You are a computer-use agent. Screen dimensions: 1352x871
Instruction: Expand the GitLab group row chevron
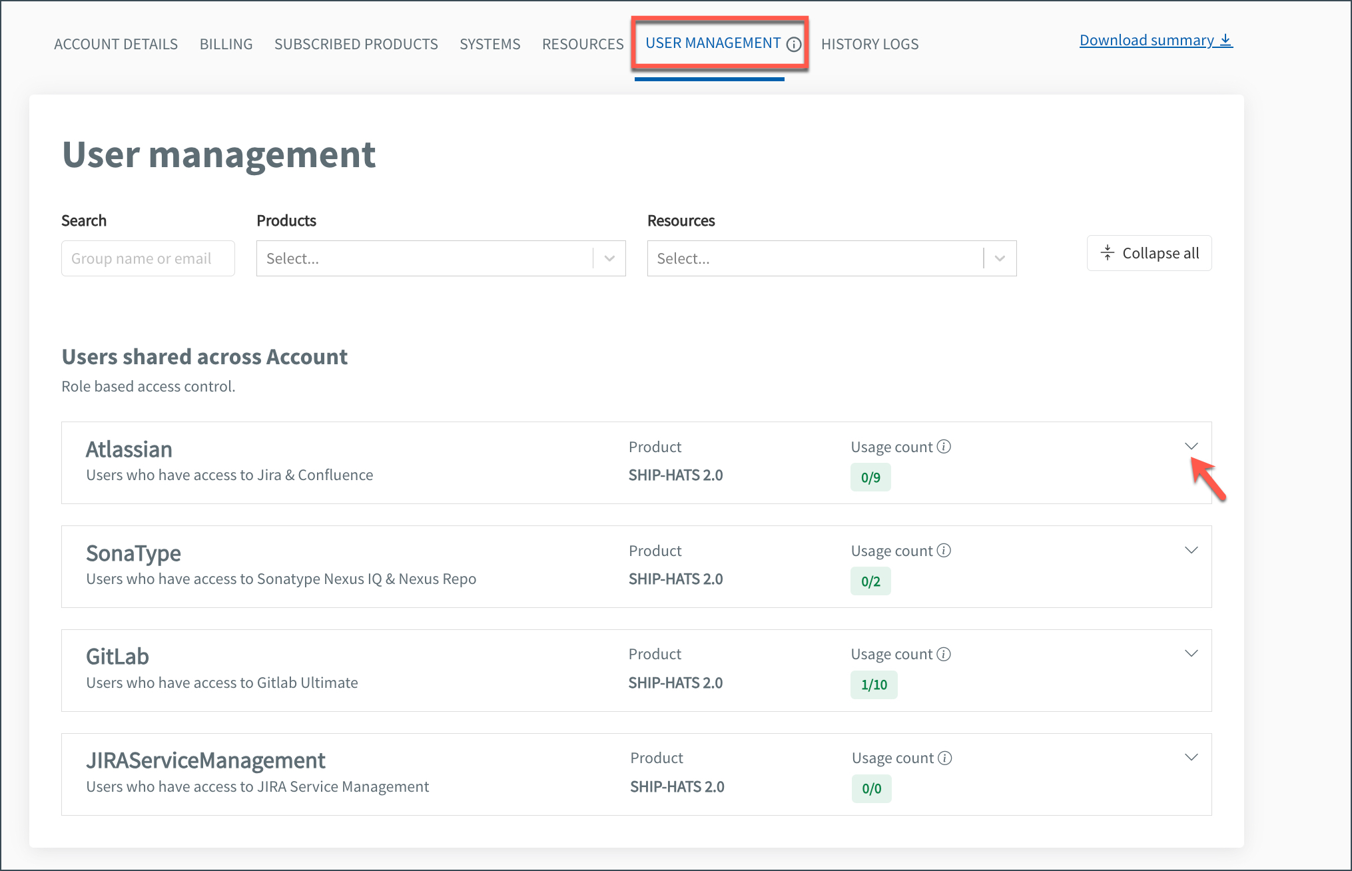[1191, 653]
